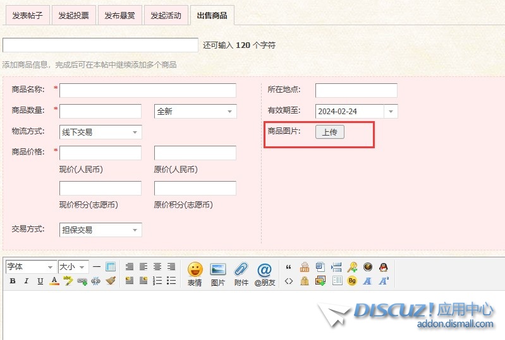Center align the editor text
Screen dimensions: 505x340
coord(157,266)
